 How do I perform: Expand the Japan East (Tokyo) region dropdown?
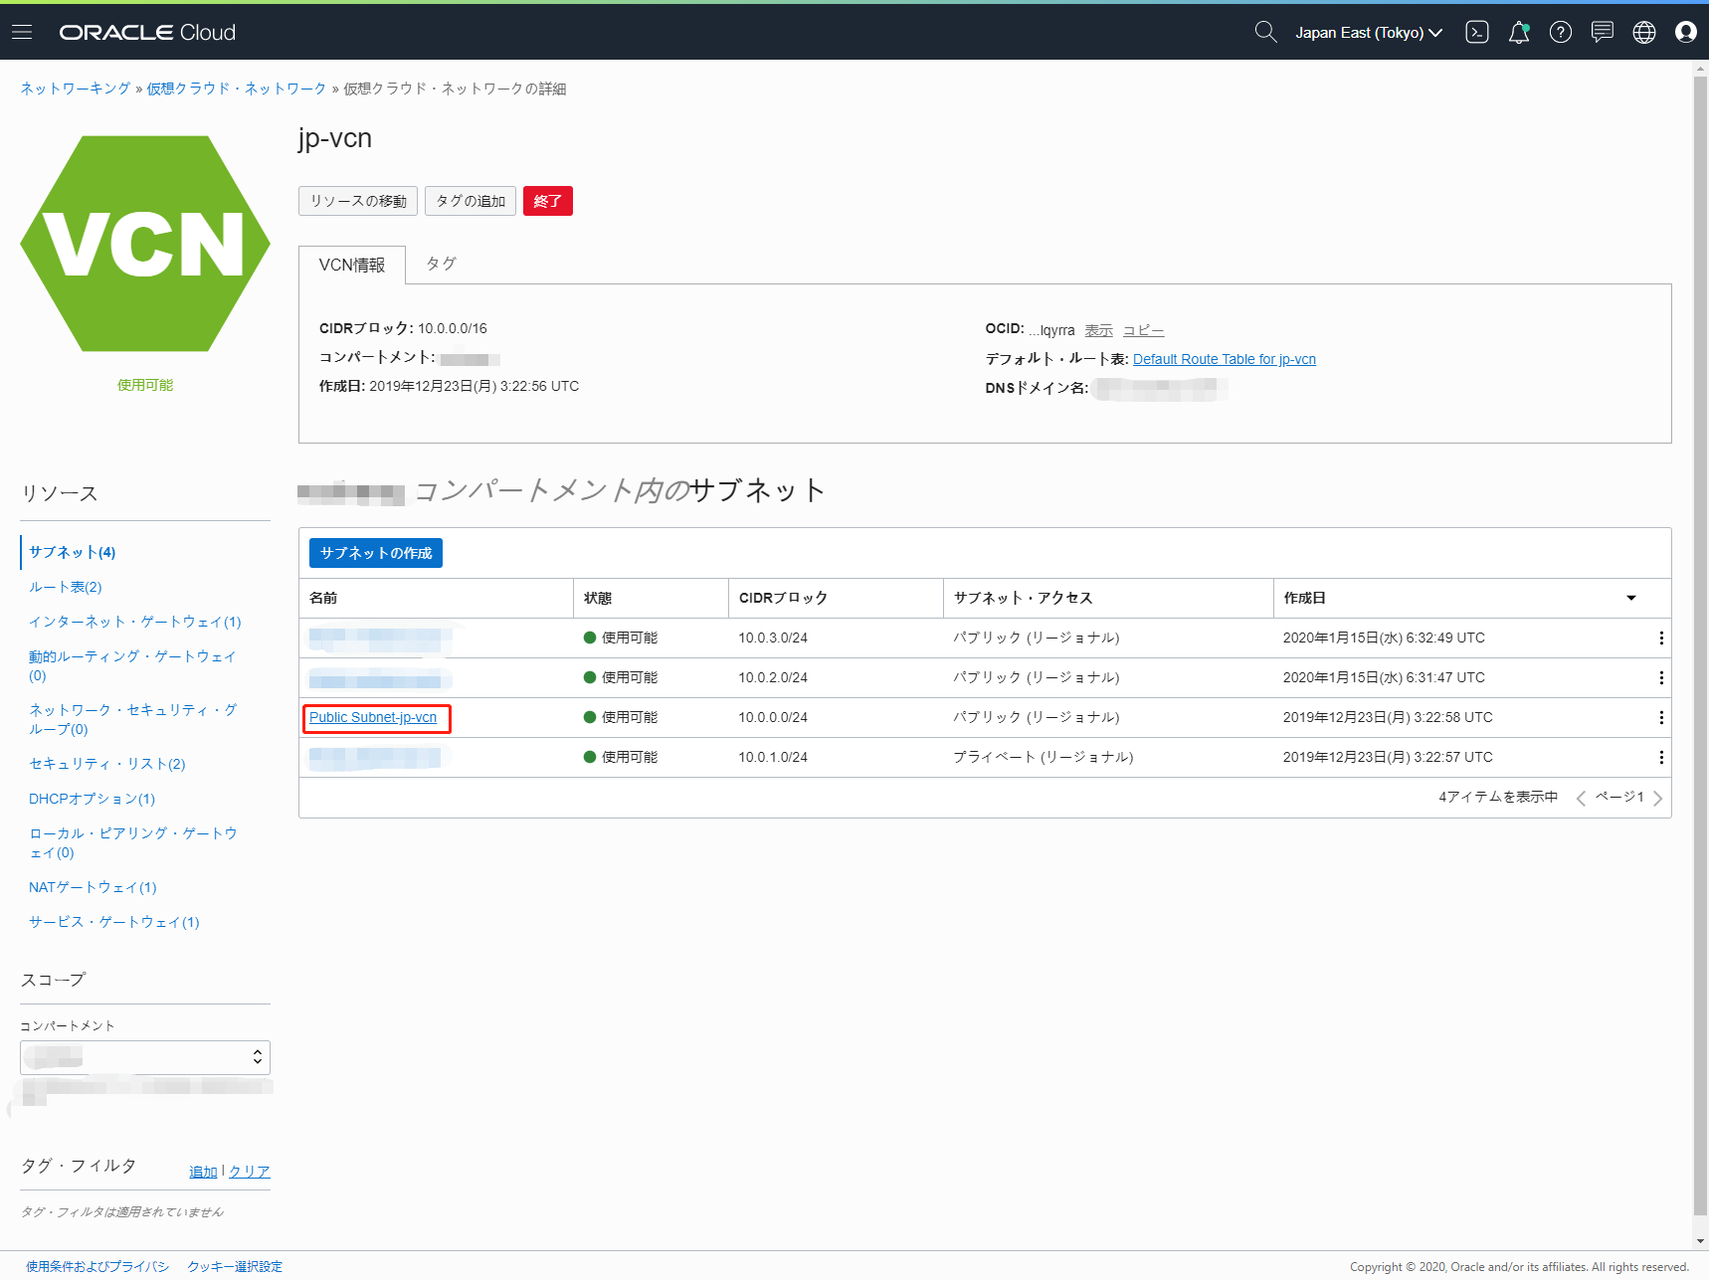[x=1369, y=32]
